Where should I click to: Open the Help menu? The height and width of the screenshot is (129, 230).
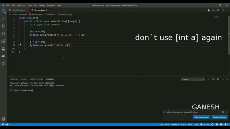[59, 5]
